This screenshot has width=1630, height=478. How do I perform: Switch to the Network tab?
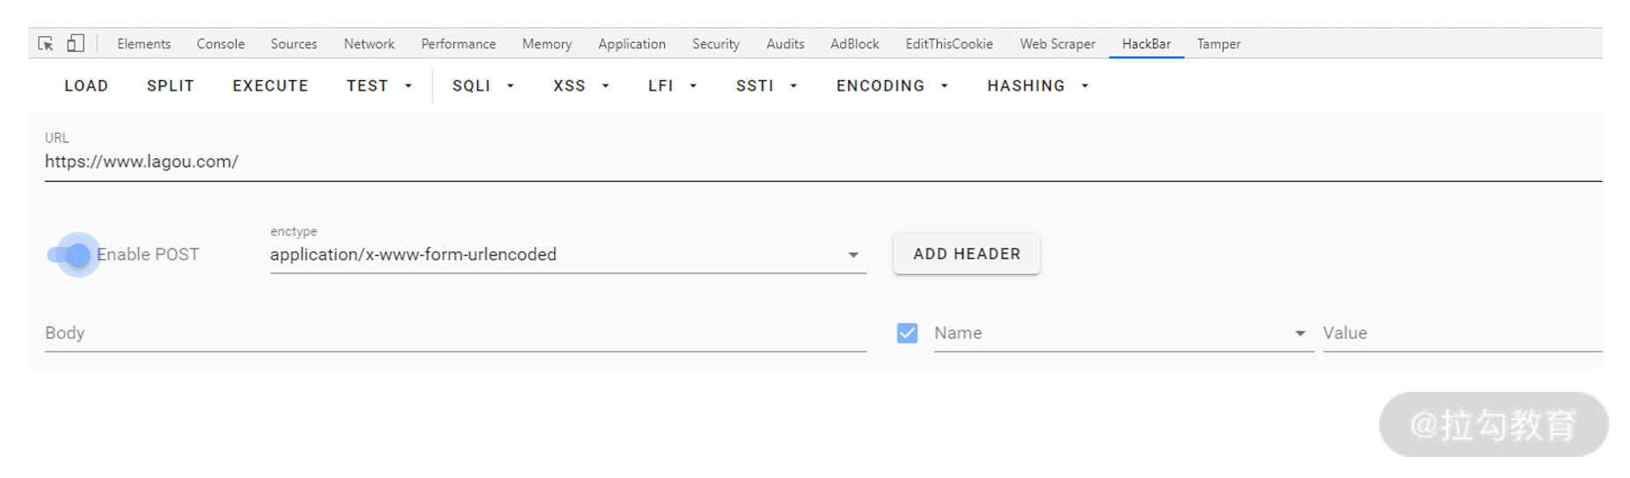(x=369, y=44)
